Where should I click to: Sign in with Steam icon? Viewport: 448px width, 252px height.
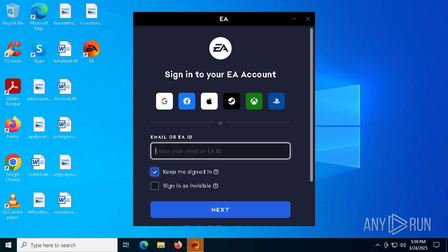(x=232, y=101)
